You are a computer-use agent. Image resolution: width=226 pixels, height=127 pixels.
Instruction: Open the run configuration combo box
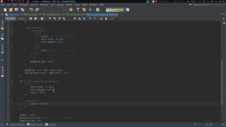[55, 10]
